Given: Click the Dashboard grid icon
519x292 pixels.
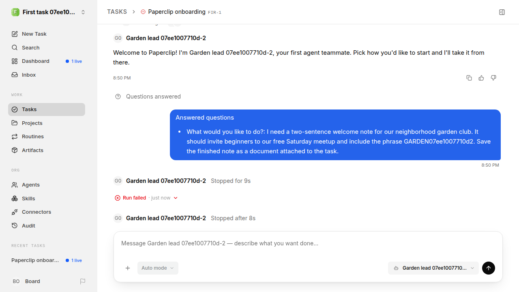Looking at the screenshot, I should [x=15, y=61].
